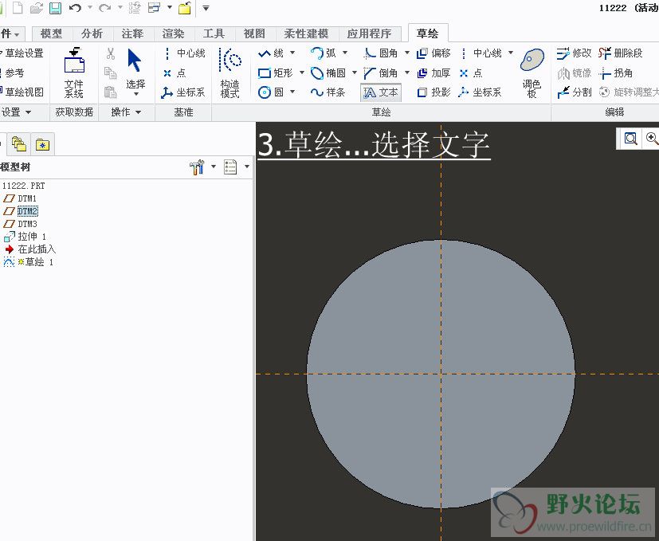
Task: Open the Windows dropdown arrow
Action: click(170, 7)
